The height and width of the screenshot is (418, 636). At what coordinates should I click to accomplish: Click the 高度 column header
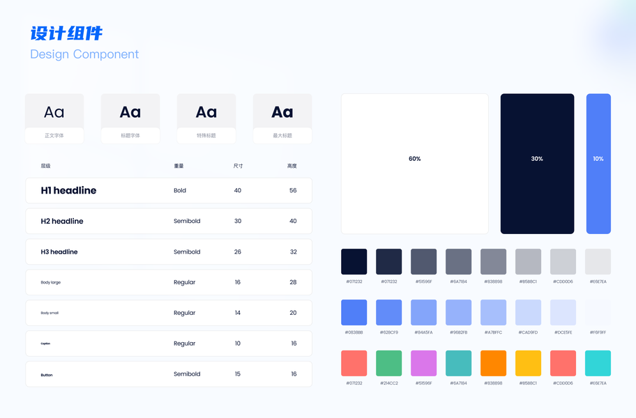[x=292, y=166]
